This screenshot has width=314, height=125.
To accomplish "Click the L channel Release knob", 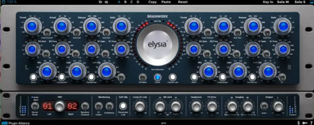I will (x=91, y=26).
